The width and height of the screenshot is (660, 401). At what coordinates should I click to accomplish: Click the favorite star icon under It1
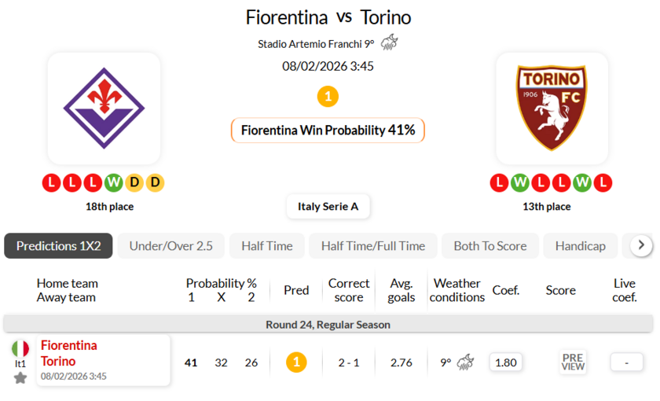pos(20,377)
